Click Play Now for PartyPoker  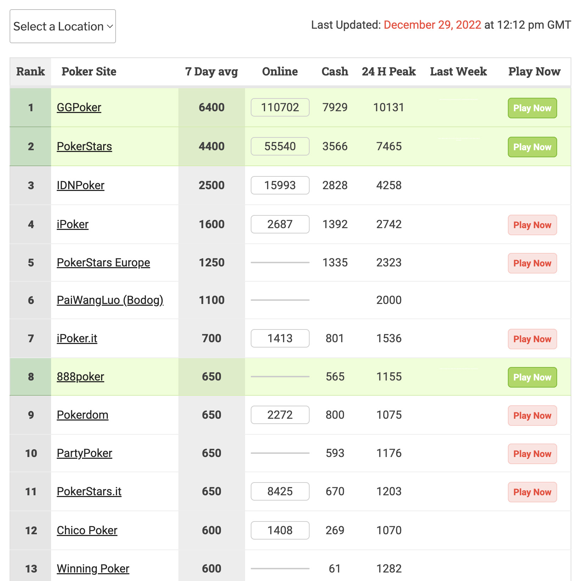point(532,454)
